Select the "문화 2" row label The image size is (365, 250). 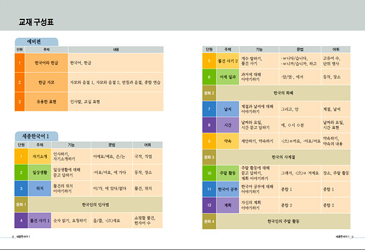[x=209, y=93]
